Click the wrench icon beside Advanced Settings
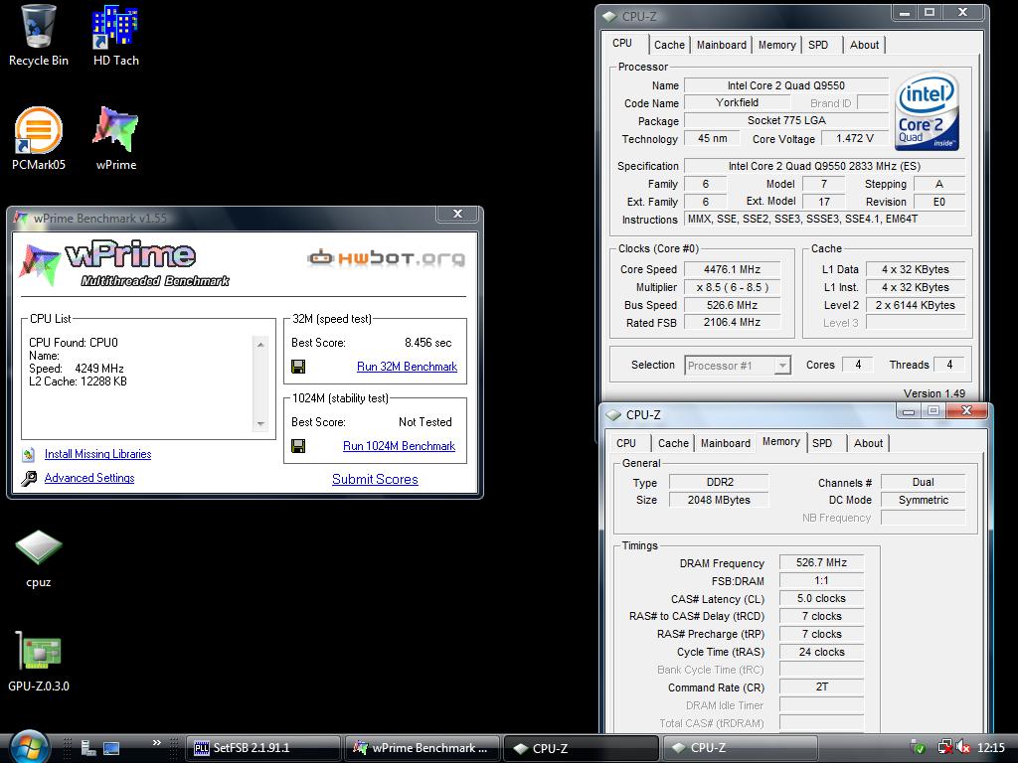The width and height of the screenshot is (1018, 763). click(x=29, y=478)
